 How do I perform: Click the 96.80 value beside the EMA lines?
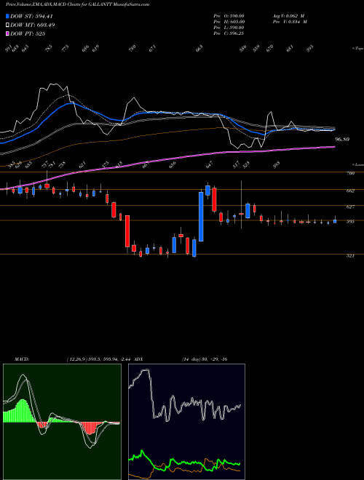tap(342, 140)
